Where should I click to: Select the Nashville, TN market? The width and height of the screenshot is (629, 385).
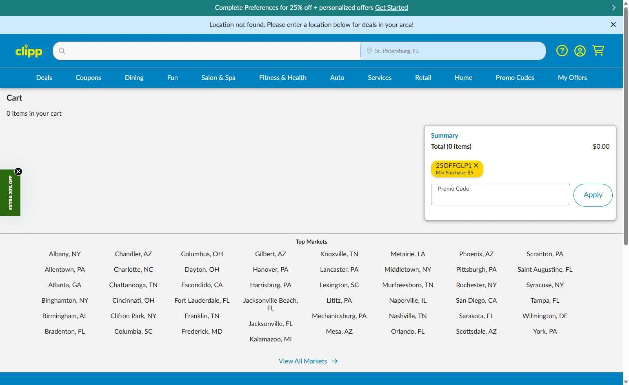[x=408, y=316]
